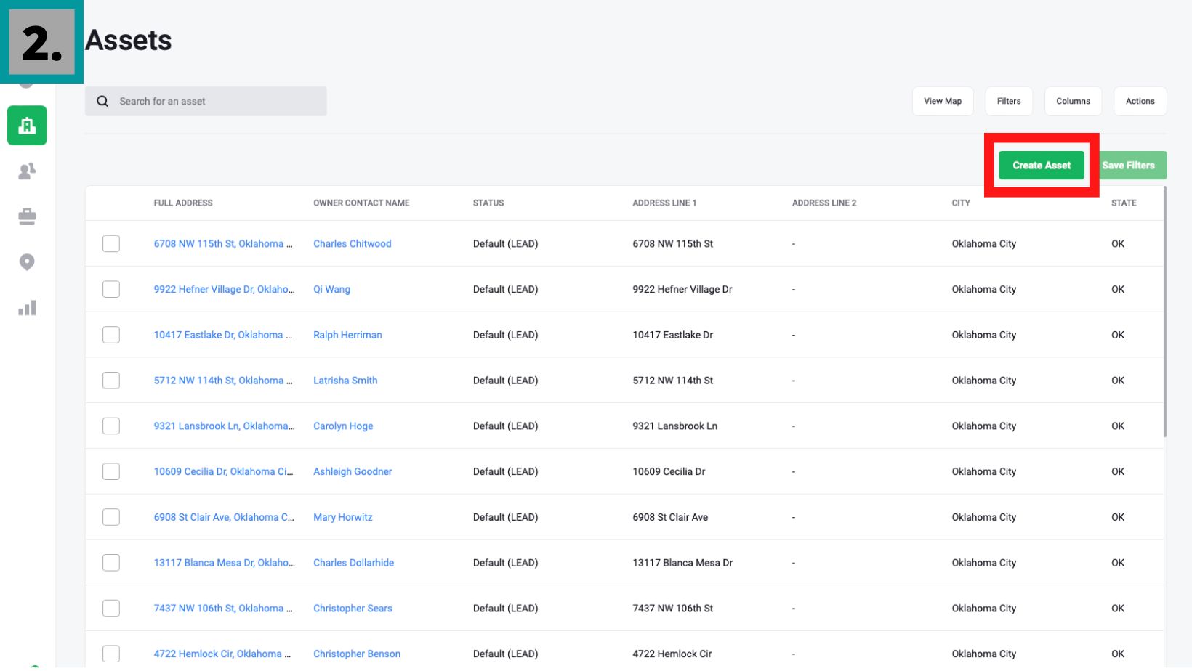The height and width of the screenshot is (671, 1192).
Task: Click the briefcase icon in sidebar
Action: (27, 216)
